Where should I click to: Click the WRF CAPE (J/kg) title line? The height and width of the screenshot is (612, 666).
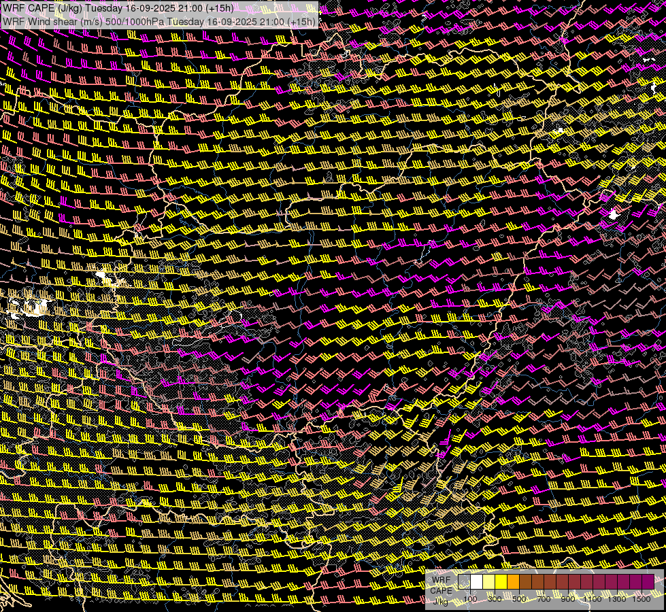pos(118,8)
